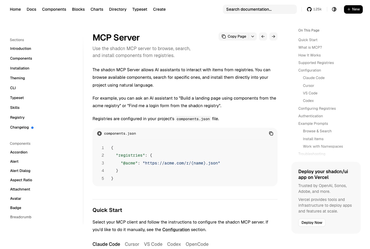Select the Codex client tab
370x249 pixels.
click(174, 244)
